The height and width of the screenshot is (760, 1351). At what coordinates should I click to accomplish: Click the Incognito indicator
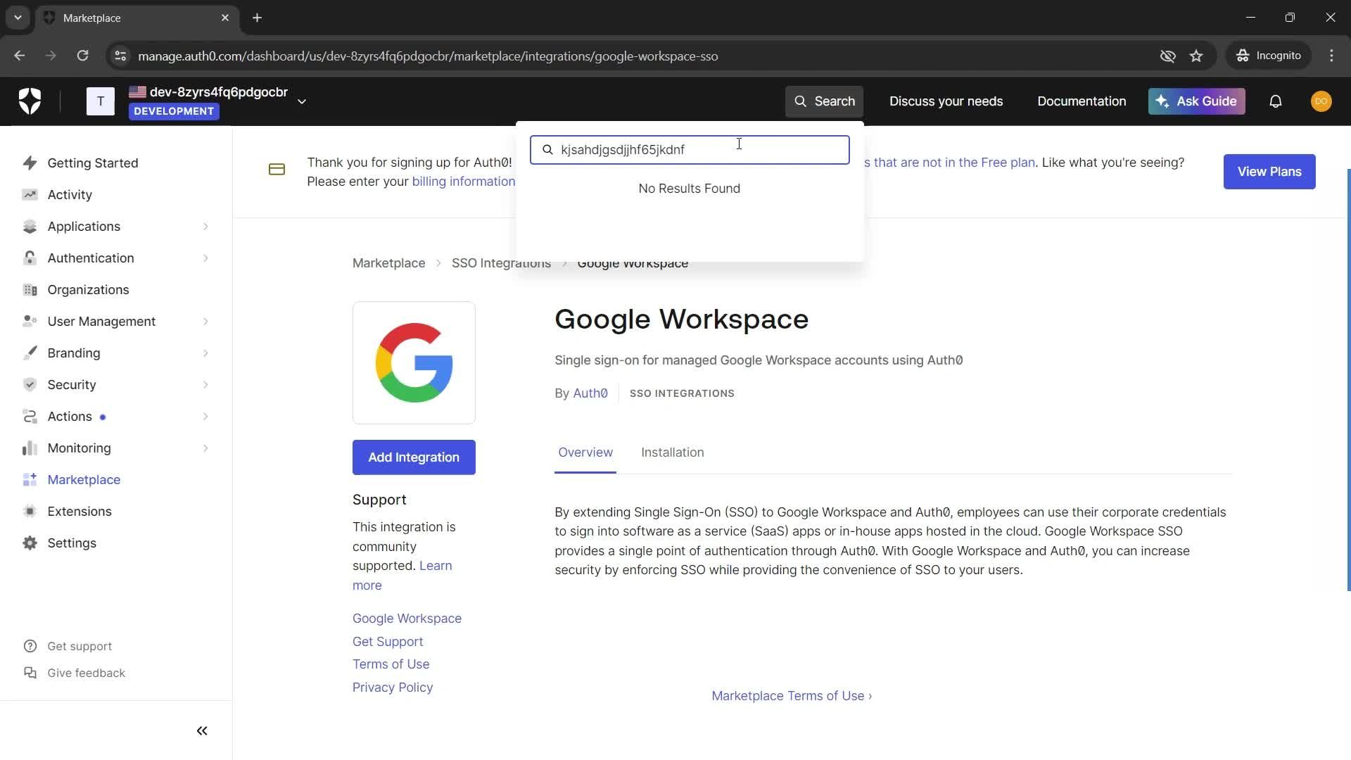coord(1269,56)
